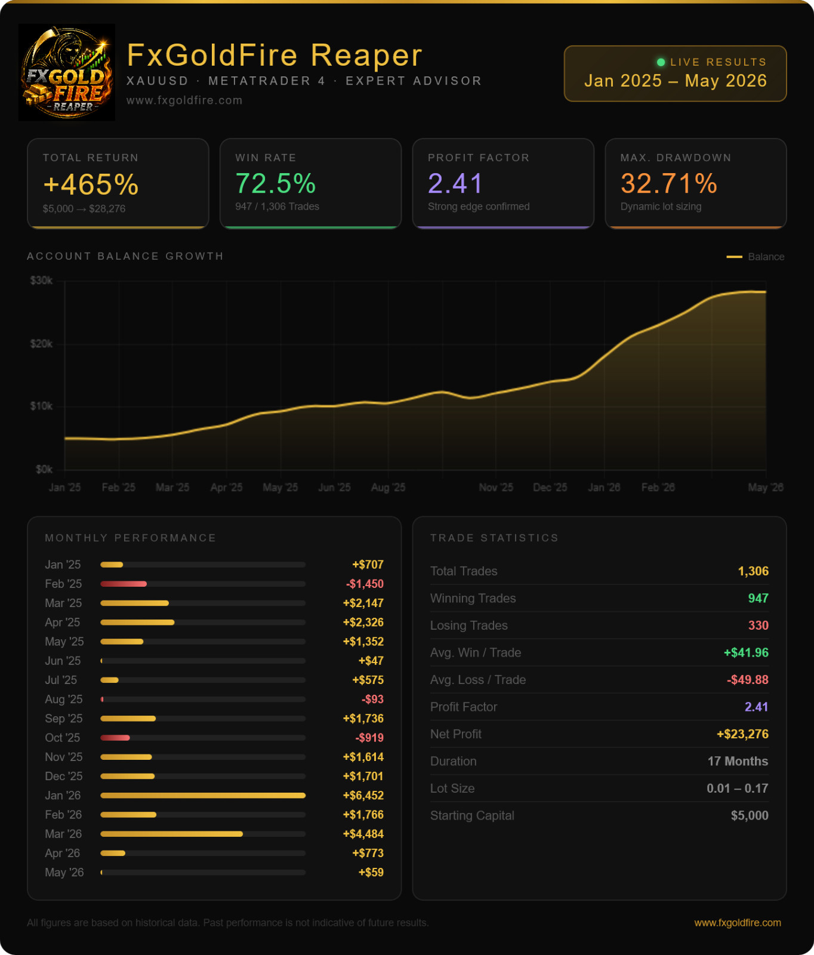The image size is (814, 955).
Task: Click the '947 / 1,306 Trades' text
Action: pos(277,207)
